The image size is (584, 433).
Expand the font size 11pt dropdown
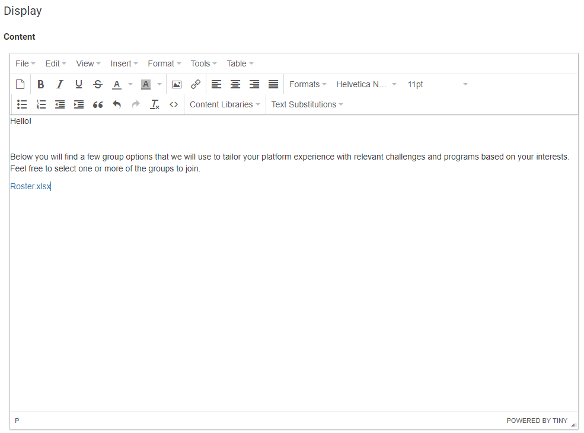tap(438, 84)
